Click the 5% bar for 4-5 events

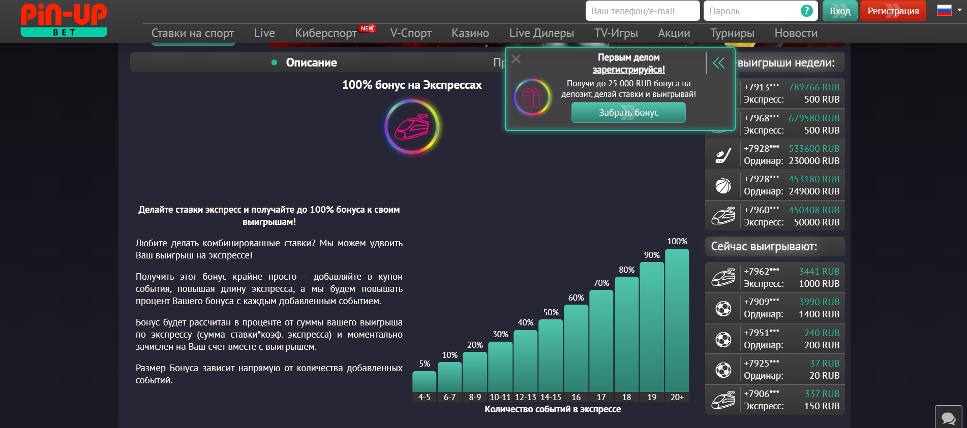point(424,381)
